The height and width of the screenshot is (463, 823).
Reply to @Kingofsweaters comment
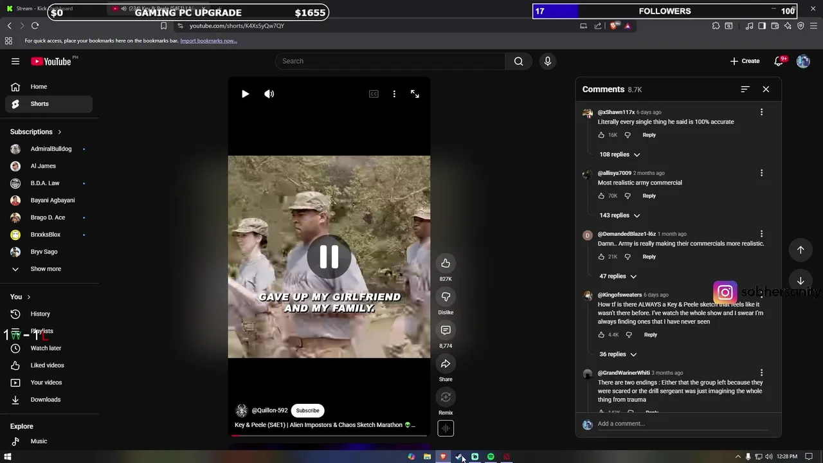point(650,334)
